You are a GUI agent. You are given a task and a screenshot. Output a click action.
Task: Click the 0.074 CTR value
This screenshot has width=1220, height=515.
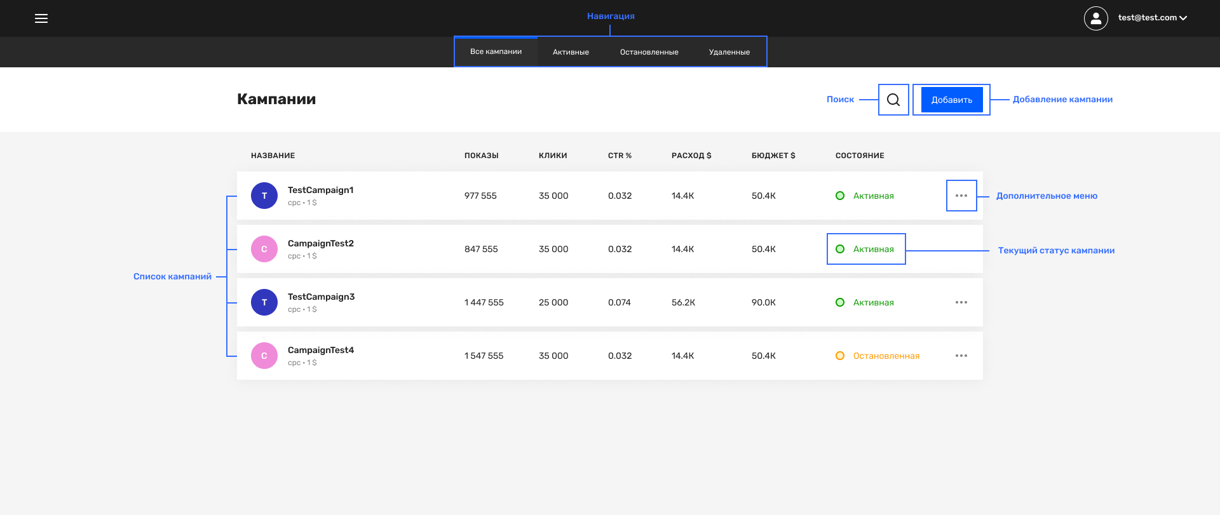tap(620, 302)
